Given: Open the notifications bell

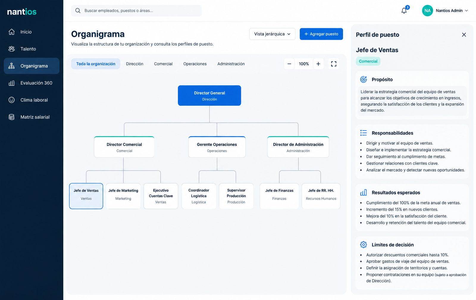Looking at the screenshot, I should 404,11.
